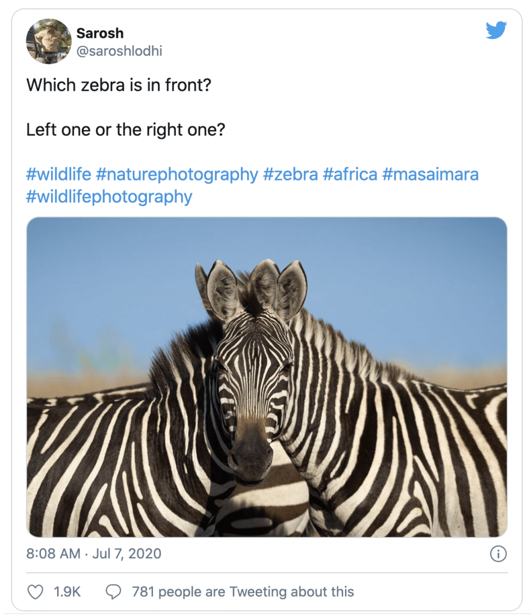Image resolution: width=531 pixels, height=616 pixels.
Task: Click the Jul 7, 2020 date
Action: pos(126,553)
